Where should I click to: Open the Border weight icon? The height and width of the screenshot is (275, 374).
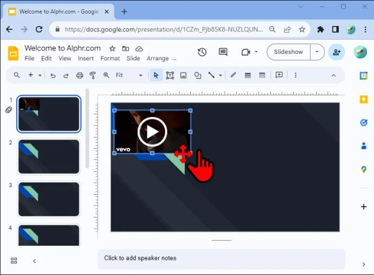tap(248, 75)
